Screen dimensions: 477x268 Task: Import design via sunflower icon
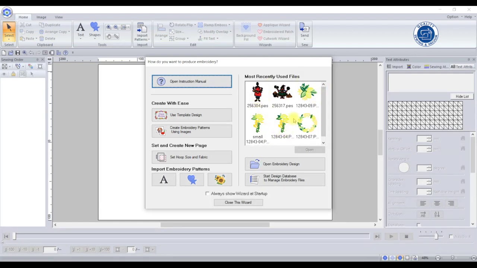coord(219,180)
